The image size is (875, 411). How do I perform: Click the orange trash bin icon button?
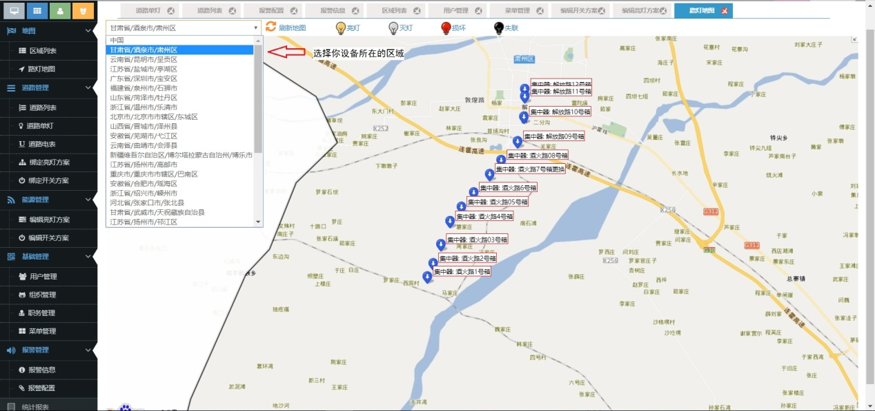point(83,11)
